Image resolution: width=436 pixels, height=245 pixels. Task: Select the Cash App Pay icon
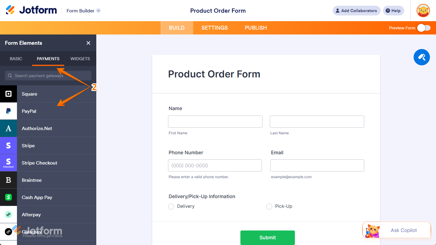click(x=8, y=197)
